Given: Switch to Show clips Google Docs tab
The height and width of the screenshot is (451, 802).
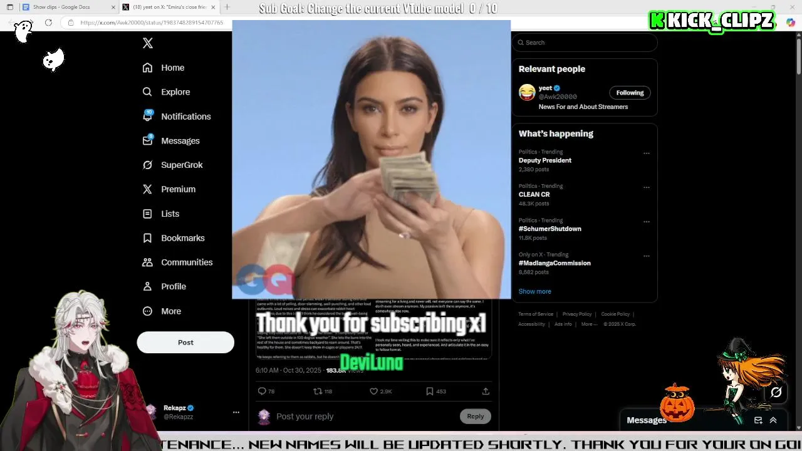Looking at the screenshot, I should [61, 7].
